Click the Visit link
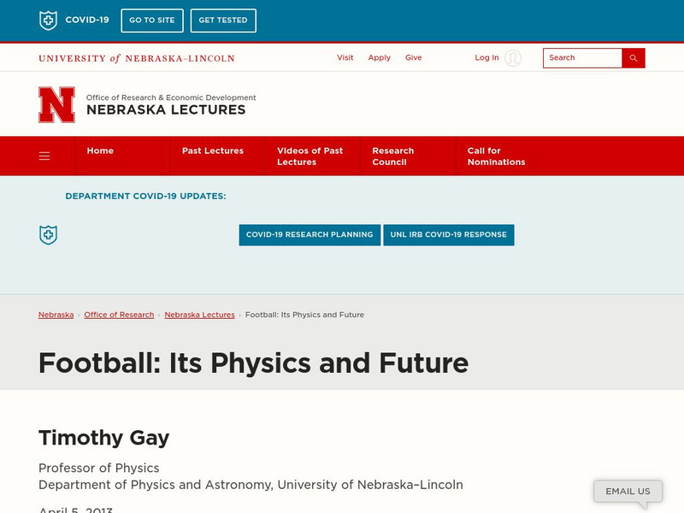Screen dimensions: 684x513 point(345,57)
